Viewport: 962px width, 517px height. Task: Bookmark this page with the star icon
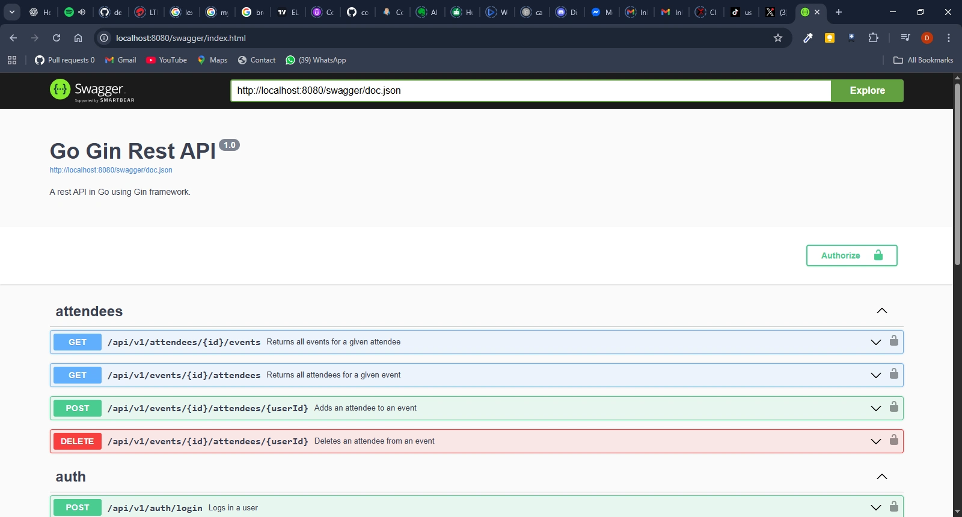[778, 38]
